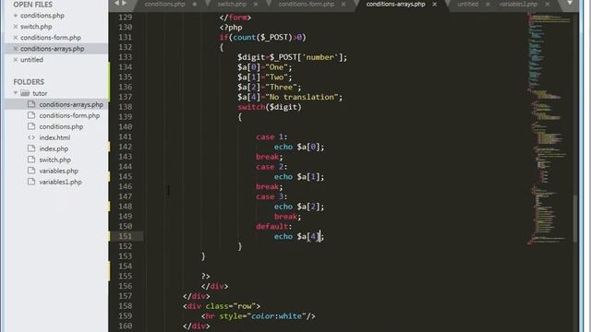Click the minimap code overview

click(x=549, y=128)
